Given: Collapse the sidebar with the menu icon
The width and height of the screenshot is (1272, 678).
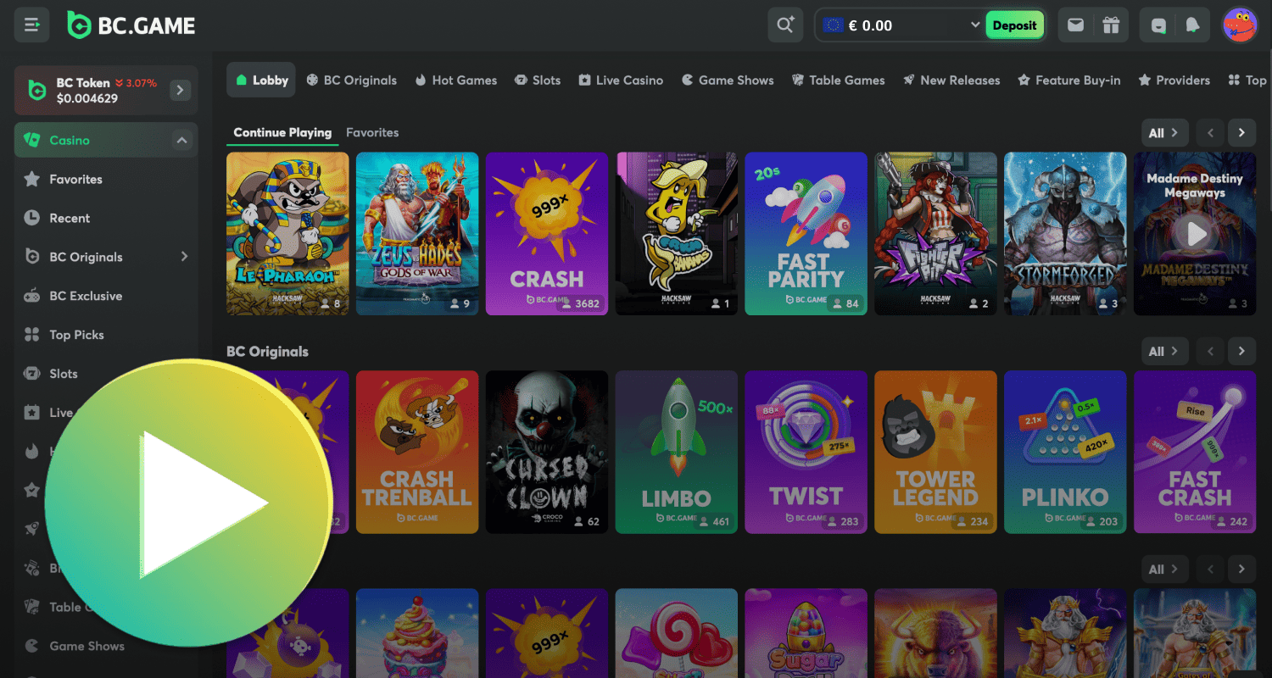Looking at the screenshot, I should [x=32, y=25].
